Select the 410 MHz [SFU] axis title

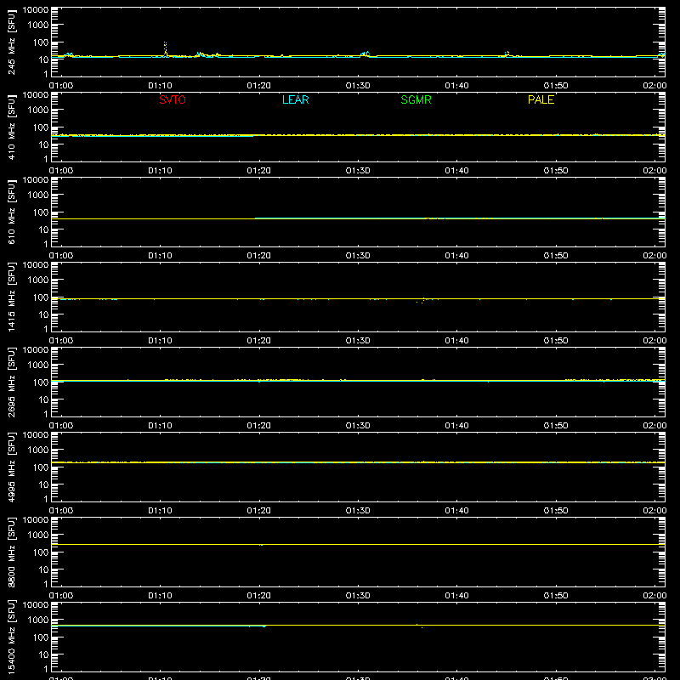click(x=12, y=127)
